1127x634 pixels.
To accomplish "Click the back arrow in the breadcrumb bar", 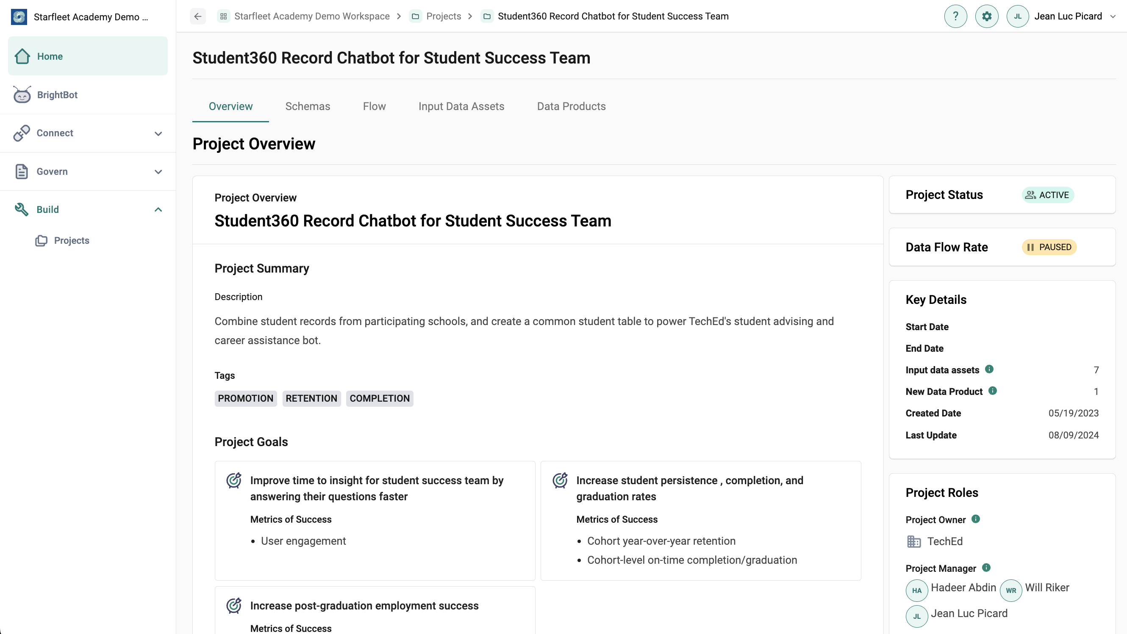I will tap(198, 16).
